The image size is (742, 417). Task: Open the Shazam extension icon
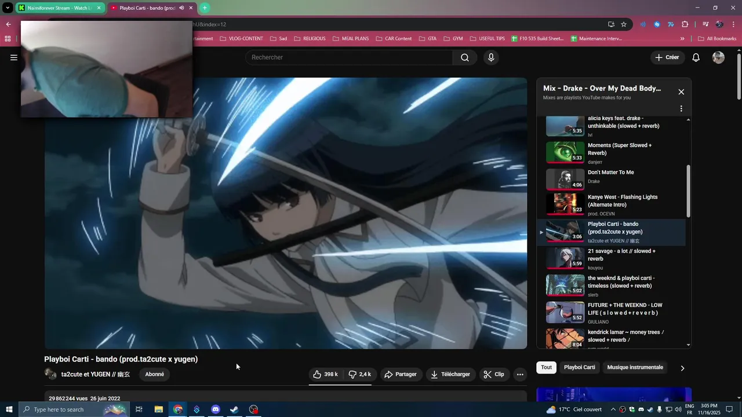click(x=657, y=24)
